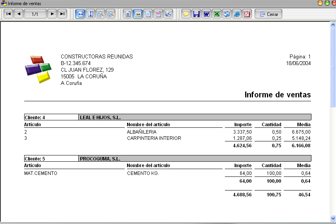Advance to the next report page
This screenshot has width=336, height=224.
(x=52, y=14)
